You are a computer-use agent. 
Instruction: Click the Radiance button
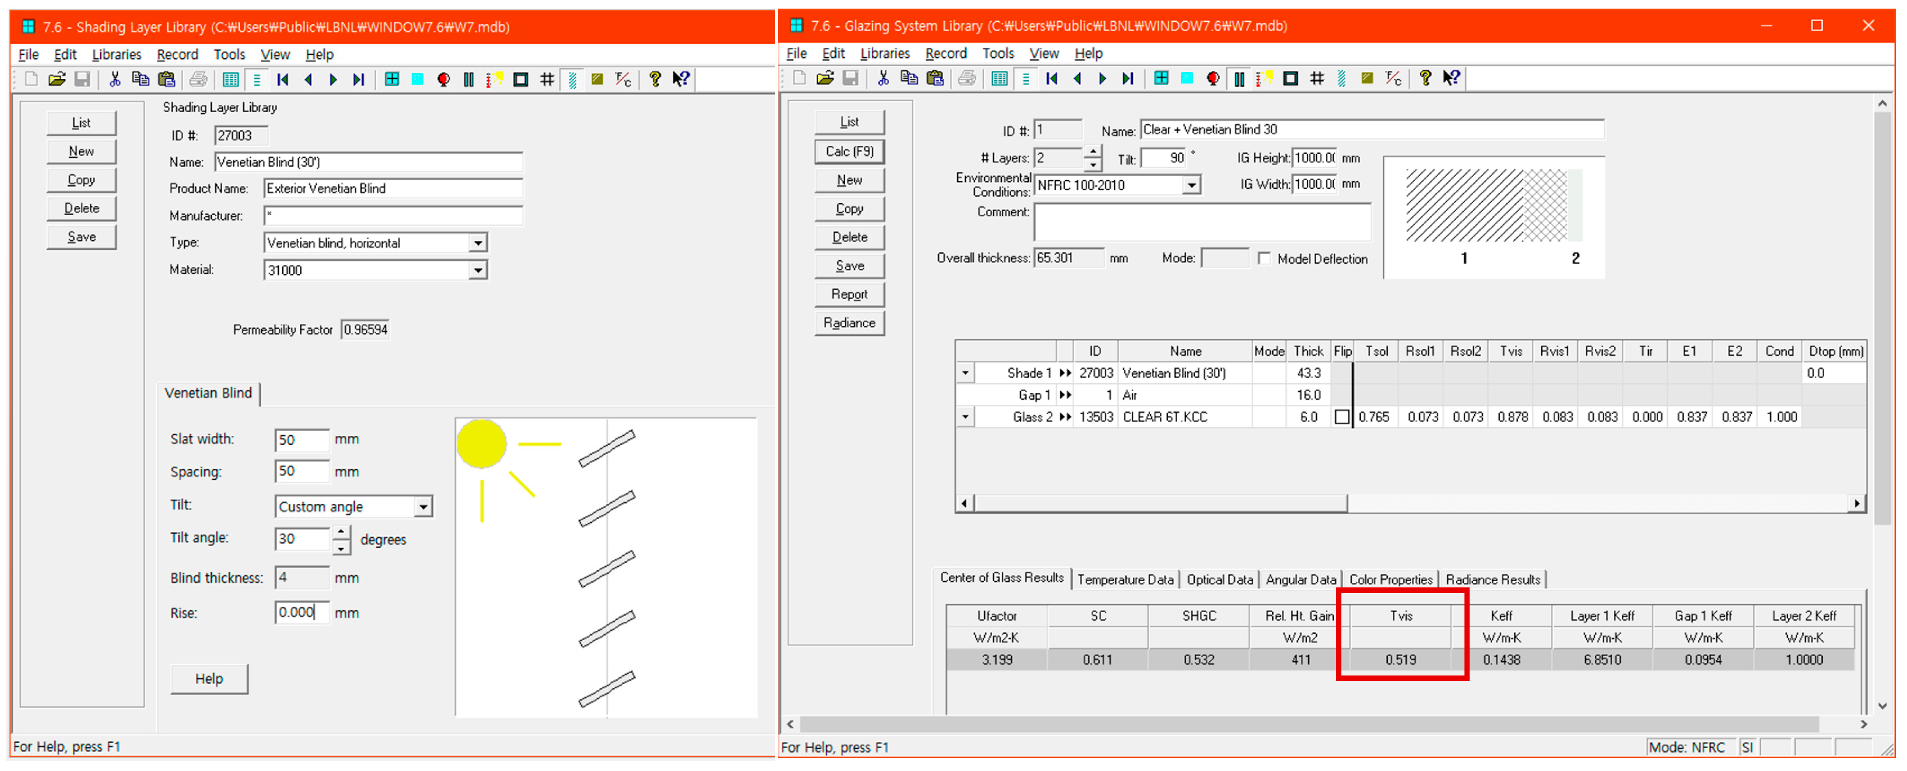(x=849, y=323)
